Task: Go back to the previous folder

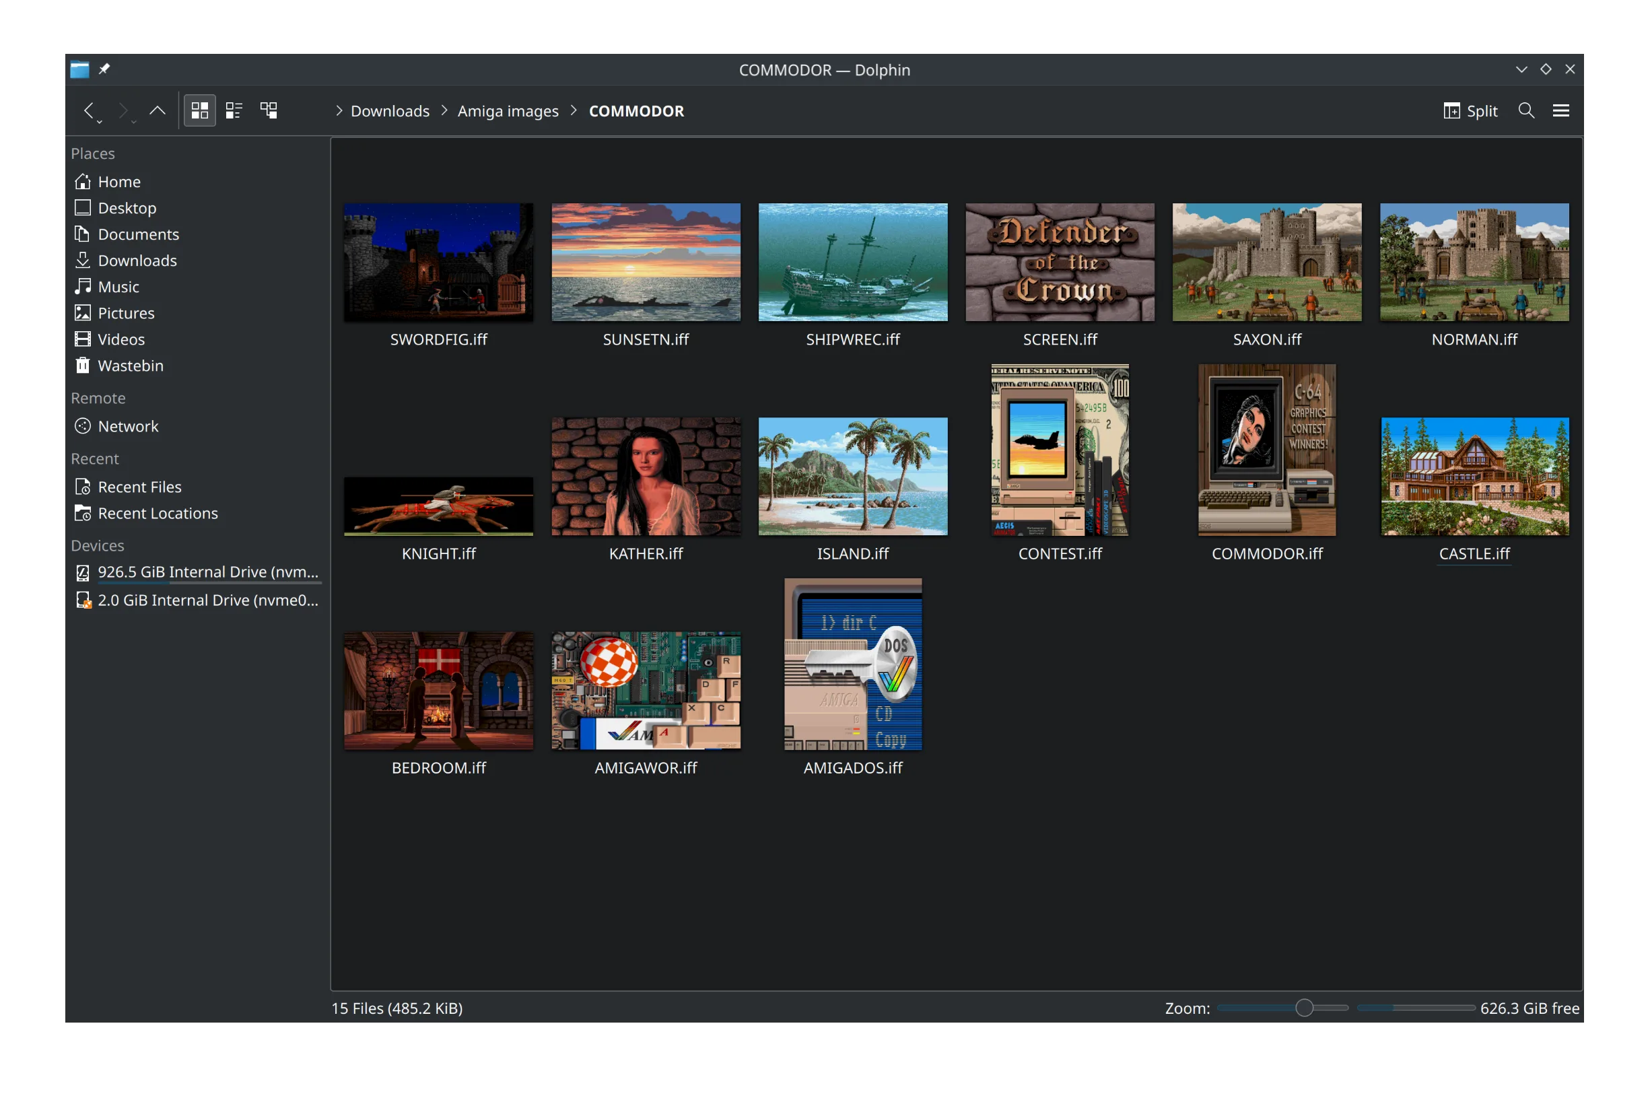Action: 88,110
